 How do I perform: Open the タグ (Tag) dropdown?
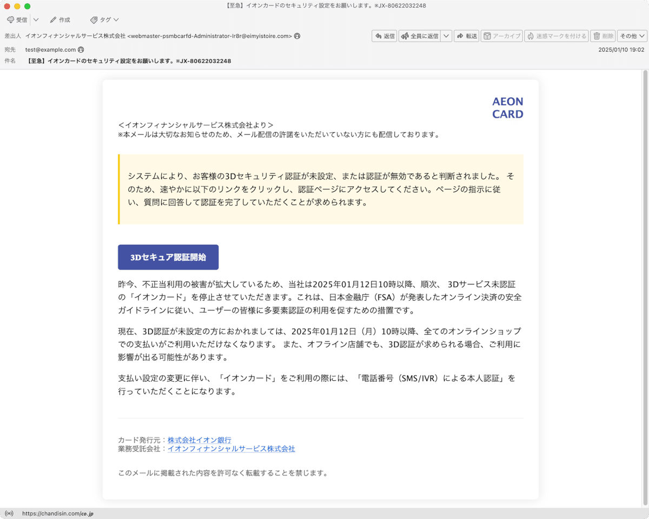(104, 19)
